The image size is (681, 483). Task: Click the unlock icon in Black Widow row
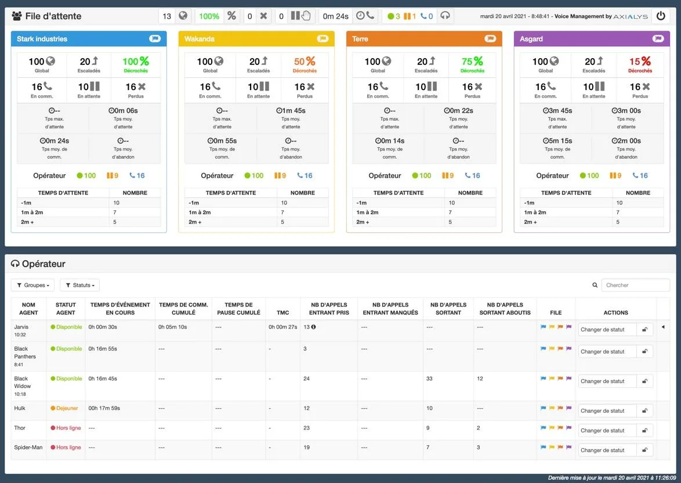coord(644,381)
